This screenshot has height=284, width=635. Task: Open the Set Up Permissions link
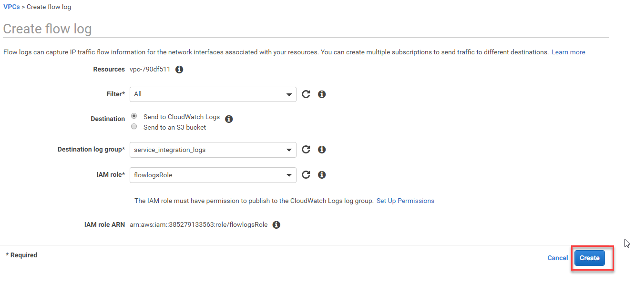coord(405,201)
